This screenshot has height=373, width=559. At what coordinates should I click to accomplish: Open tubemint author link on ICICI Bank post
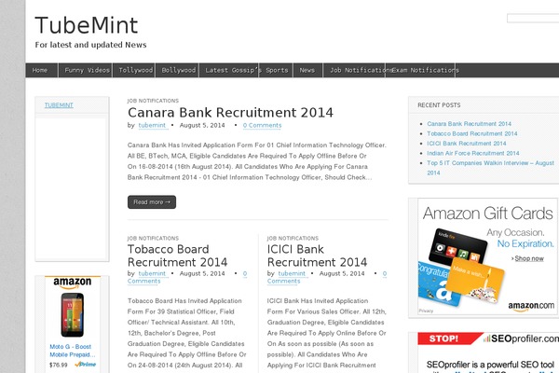(292, 273)
